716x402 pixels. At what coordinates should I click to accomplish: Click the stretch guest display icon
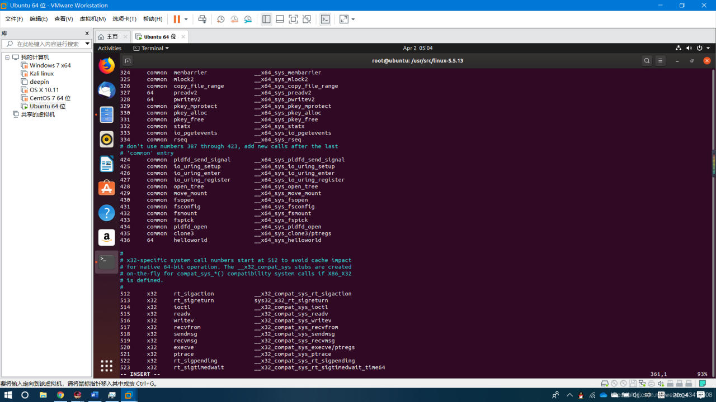point(343,19)
